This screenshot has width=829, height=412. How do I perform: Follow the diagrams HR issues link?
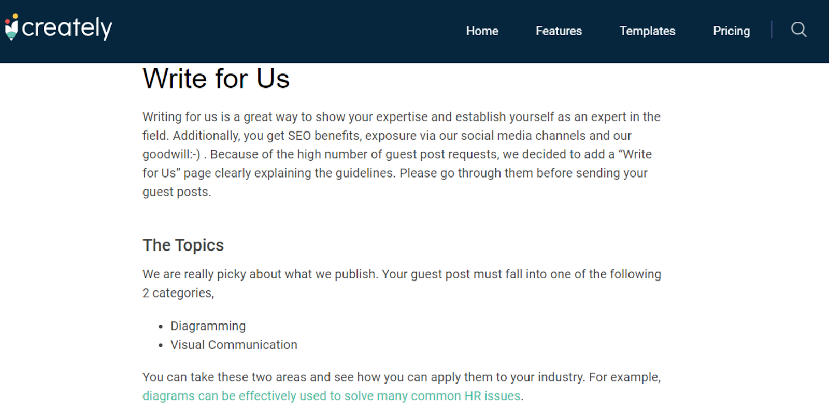click(331, 396)
